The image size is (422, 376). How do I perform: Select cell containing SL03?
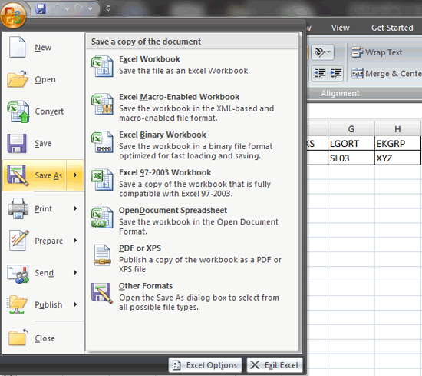[x=351, y=158]
